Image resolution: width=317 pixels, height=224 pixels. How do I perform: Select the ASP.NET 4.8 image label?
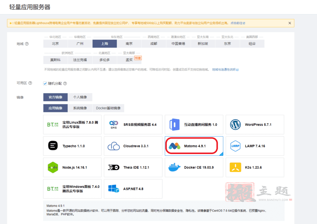(133, 189)
